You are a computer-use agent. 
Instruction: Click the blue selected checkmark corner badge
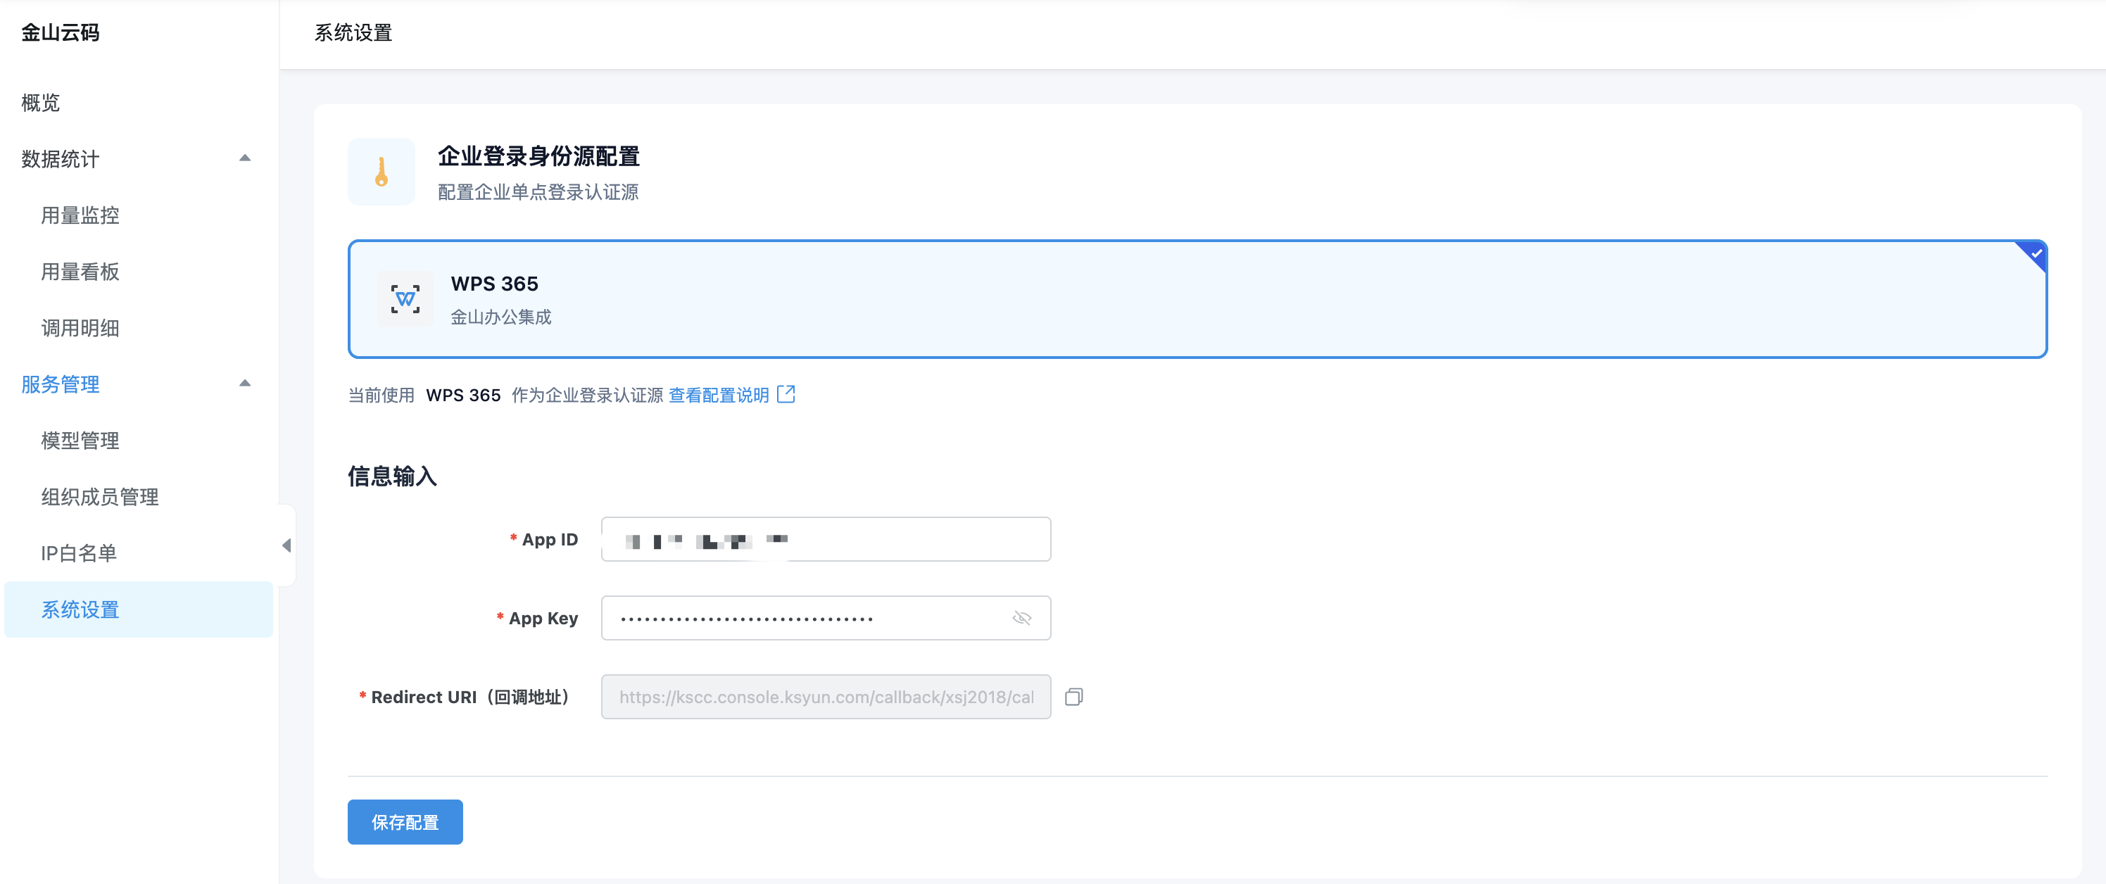pos(2035,253)
